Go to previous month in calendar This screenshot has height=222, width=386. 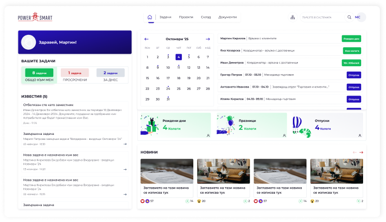[146, 39]
